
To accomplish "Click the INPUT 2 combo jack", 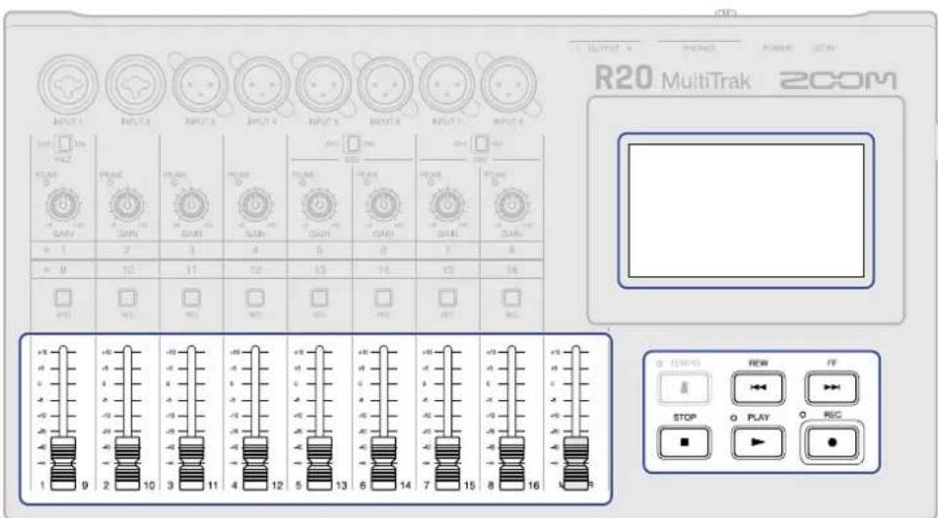I will (136, 84).
